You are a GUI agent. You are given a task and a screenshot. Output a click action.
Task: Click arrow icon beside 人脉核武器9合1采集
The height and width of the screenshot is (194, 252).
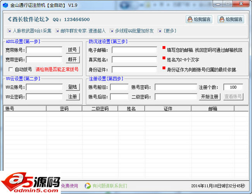[9, 31]
